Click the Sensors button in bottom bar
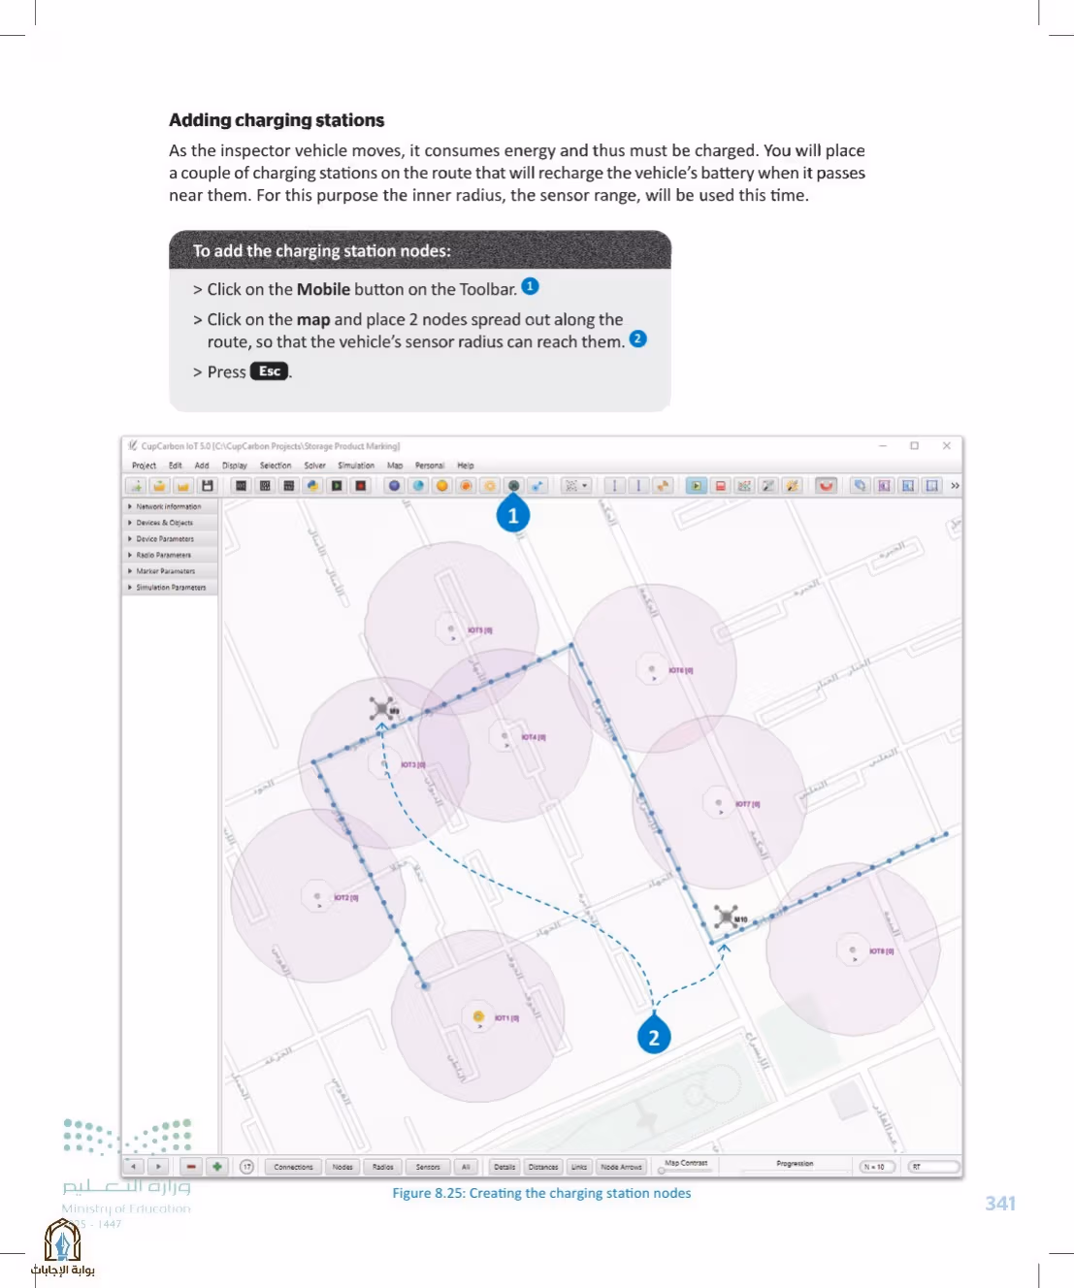 coord(428,1167)
